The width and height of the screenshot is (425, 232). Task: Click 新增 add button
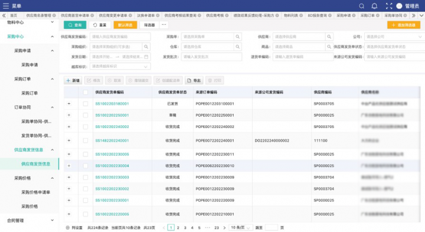(x=73, y=80)
